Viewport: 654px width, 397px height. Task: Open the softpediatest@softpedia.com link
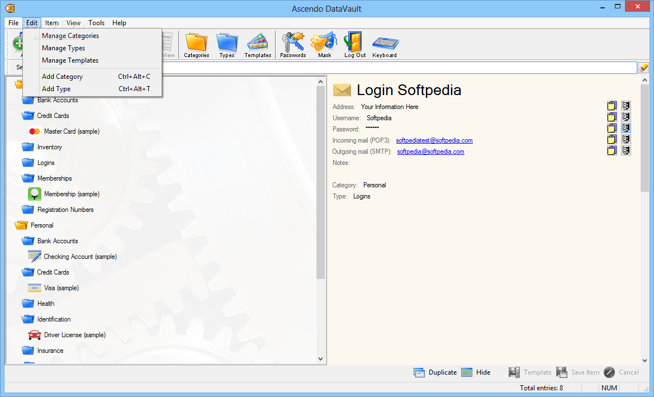(434, 140)
